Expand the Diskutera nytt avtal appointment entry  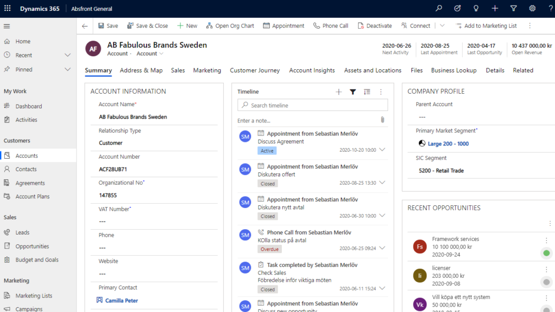click(382, 216)
